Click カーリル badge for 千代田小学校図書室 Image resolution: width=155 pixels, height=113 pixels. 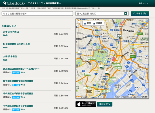coord(16,97)
